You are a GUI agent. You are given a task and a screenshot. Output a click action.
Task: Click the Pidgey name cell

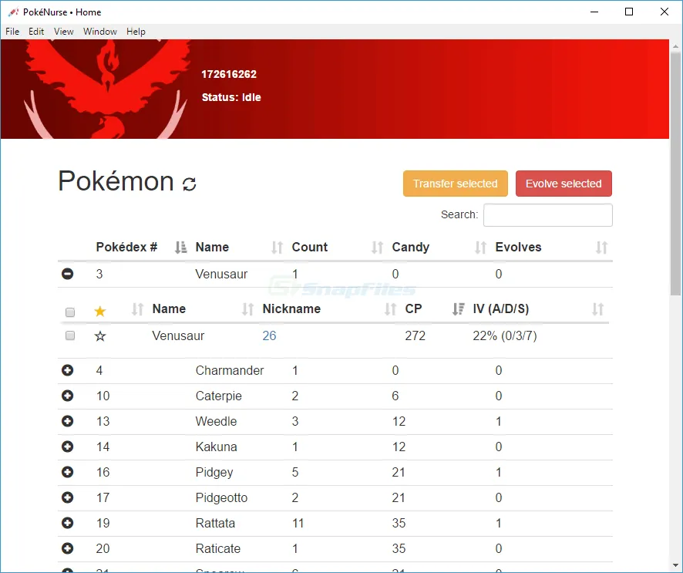click(214, 472)
